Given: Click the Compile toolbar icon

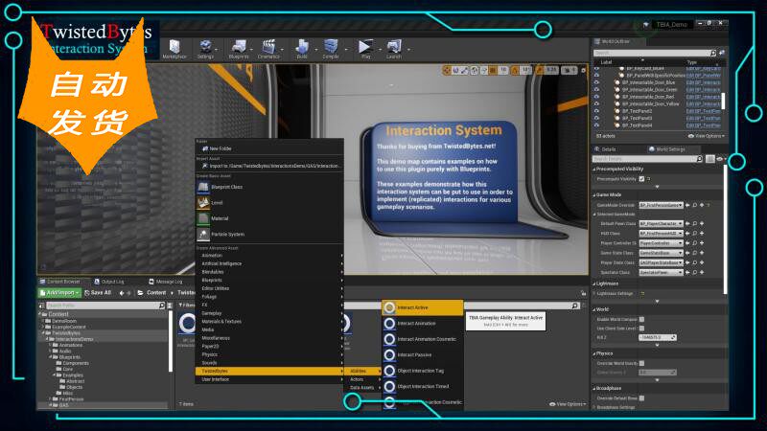Looking at the screenshot, I should (x=331, y=47).
